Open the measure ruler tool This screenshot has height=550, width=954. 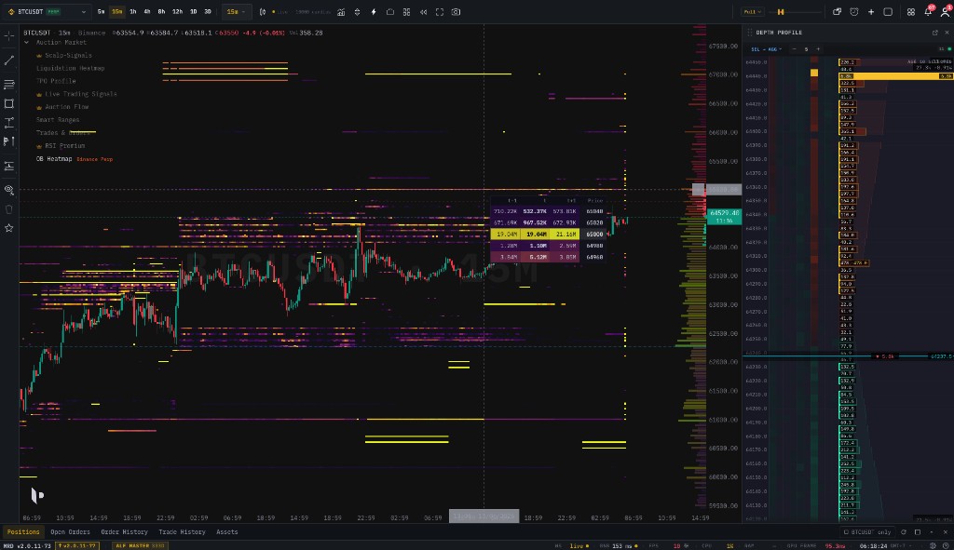(x=9, y=166)
